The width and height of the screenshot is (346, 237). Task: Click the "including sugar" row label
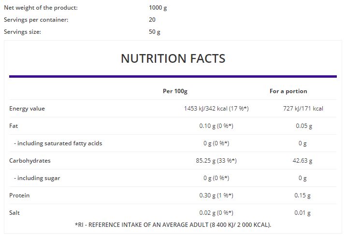pyautogui.click(x=37, y=178)
